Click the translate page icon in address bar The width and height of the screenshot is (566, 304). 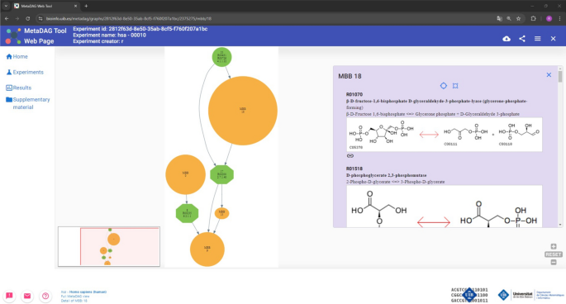point(499,18)
